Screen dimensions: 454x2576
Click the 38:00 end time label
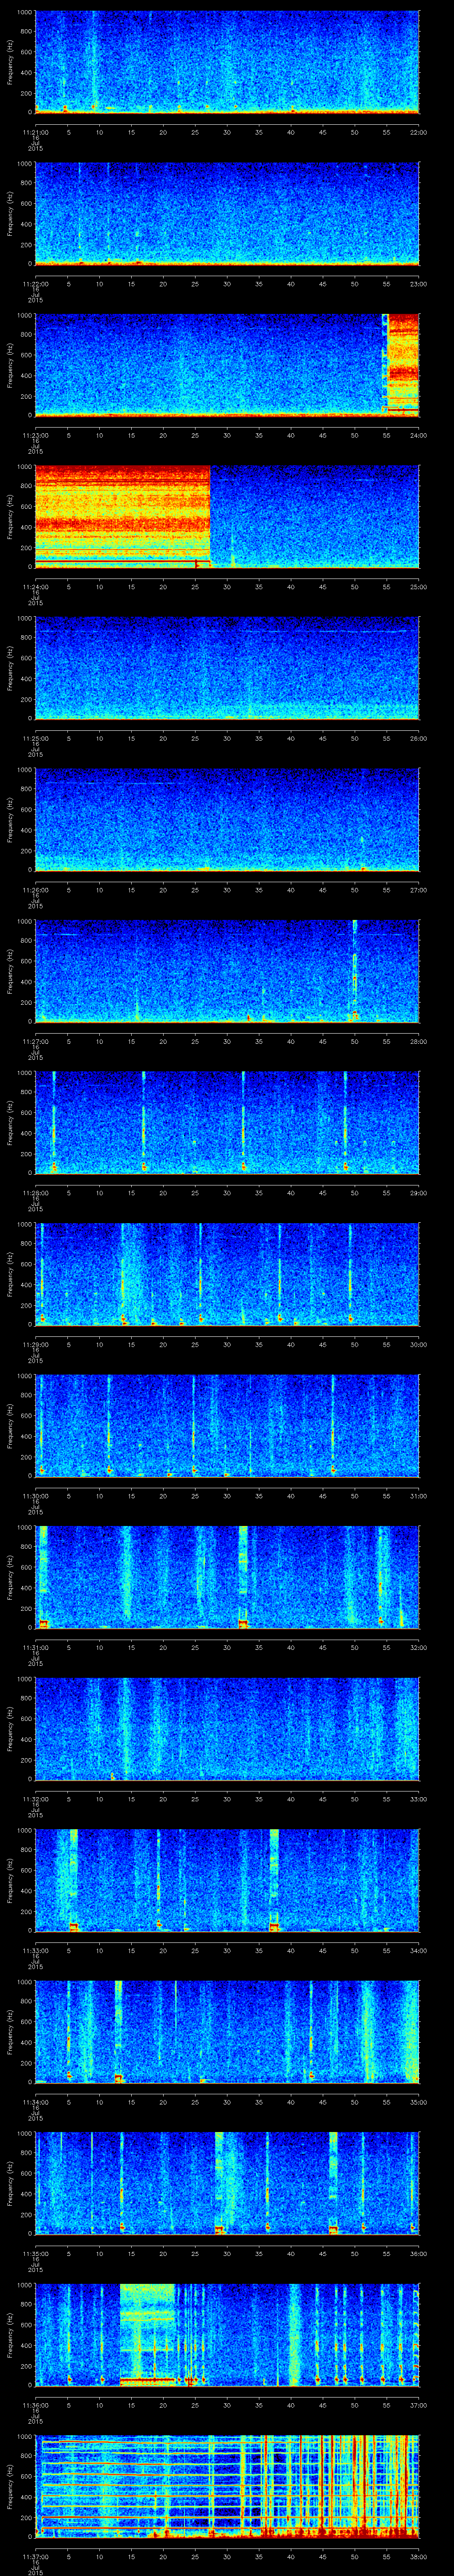[418, 2556]
